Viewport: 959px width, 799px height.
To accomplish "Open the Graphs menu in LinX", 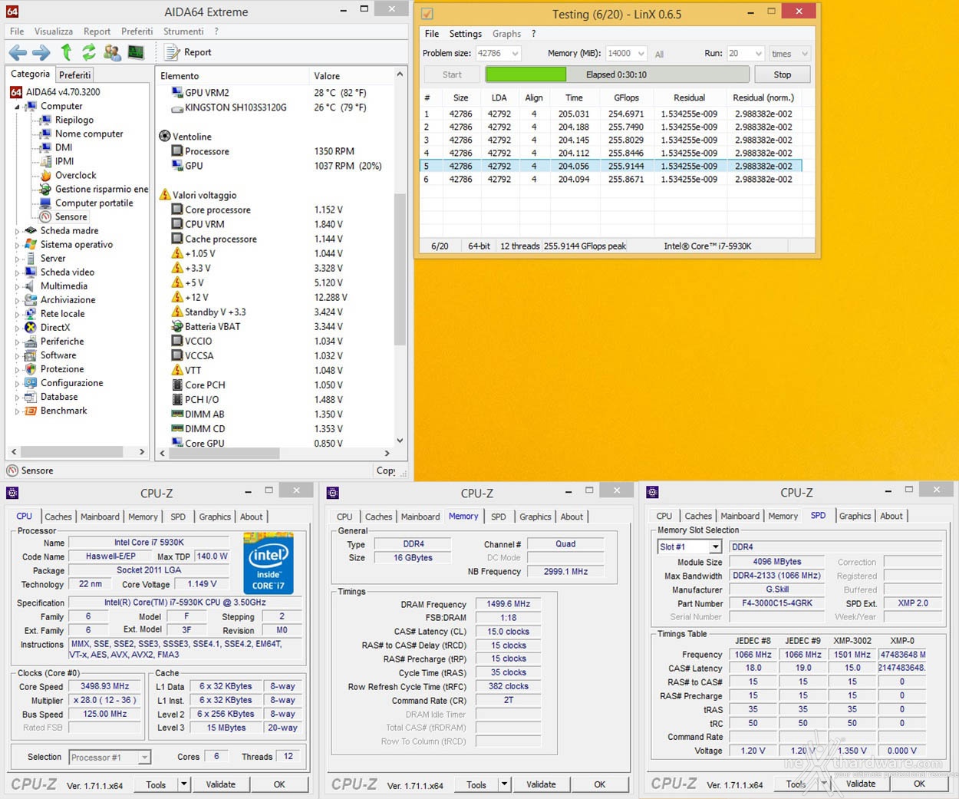I will coord(506,34).
